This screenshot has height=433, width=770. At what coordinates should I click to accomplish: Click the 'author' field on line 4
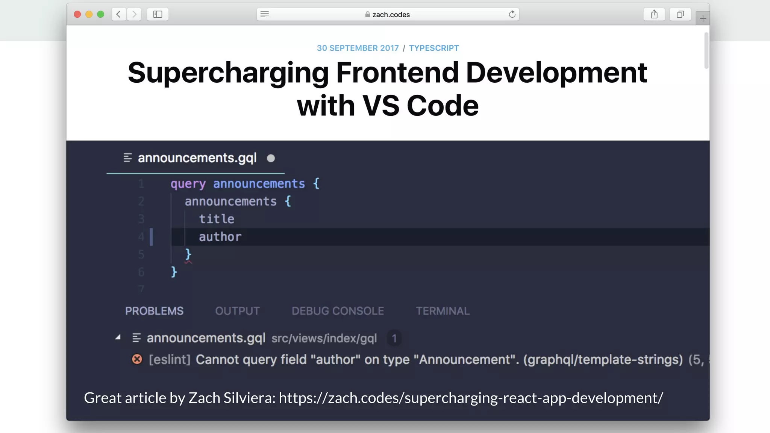click(220, 237)
